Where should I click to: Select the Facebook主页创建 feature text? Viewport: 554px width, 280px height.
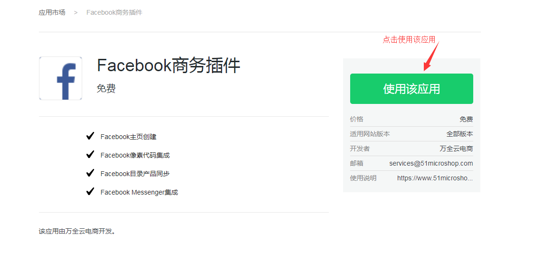pyautogui.click(x=128, y=137)
